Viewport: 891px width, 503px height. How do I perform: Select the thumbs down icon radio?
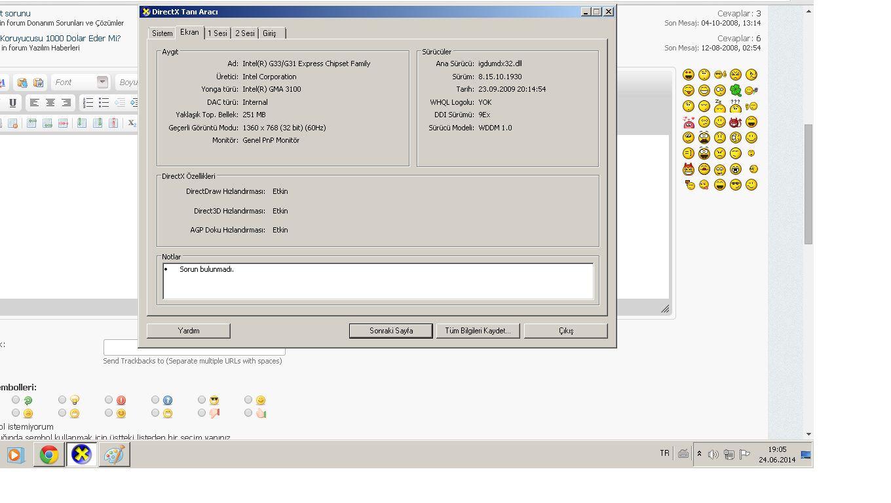(x=202, y=413)
